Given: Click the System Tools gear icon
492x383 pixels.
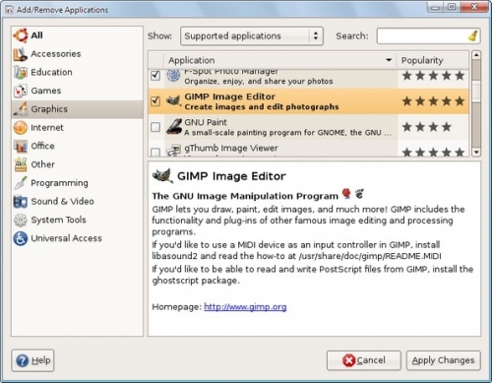Looking at the screenshot, I should (x=21, y=220).
